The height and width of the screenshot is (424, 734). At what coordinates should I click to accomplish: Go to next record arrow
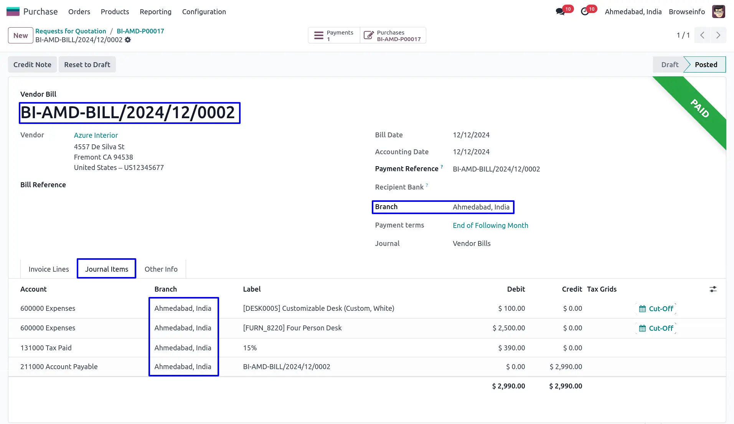point(718,35)
